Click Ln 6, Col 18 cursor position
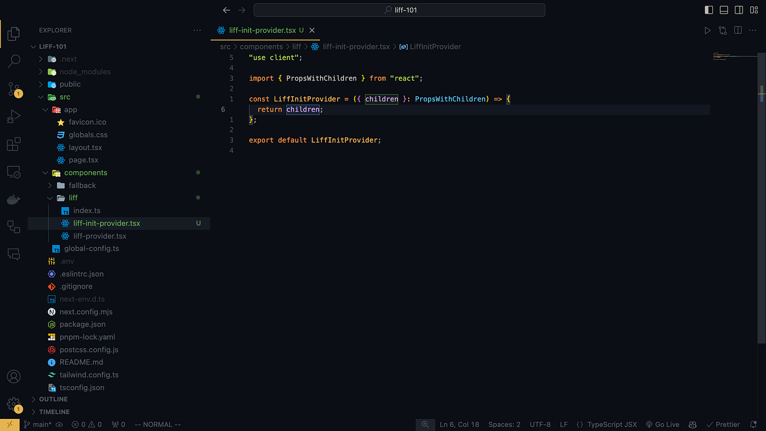766x431 pixels. (459, 424)
